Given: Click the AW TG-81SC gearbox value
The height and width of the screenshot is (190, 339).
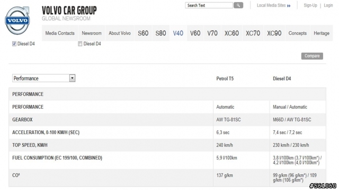Looking at the screenshot, I should click(x=228, y=120).
